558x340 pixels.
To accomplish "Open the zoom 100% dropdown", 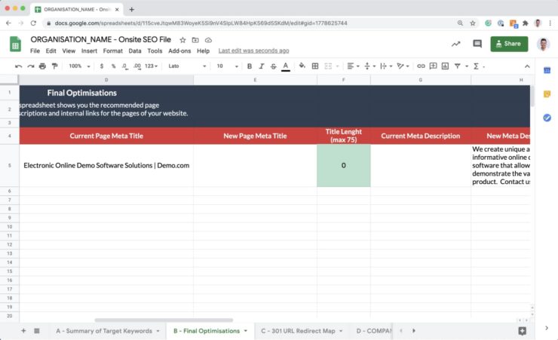I will [79, 66].
